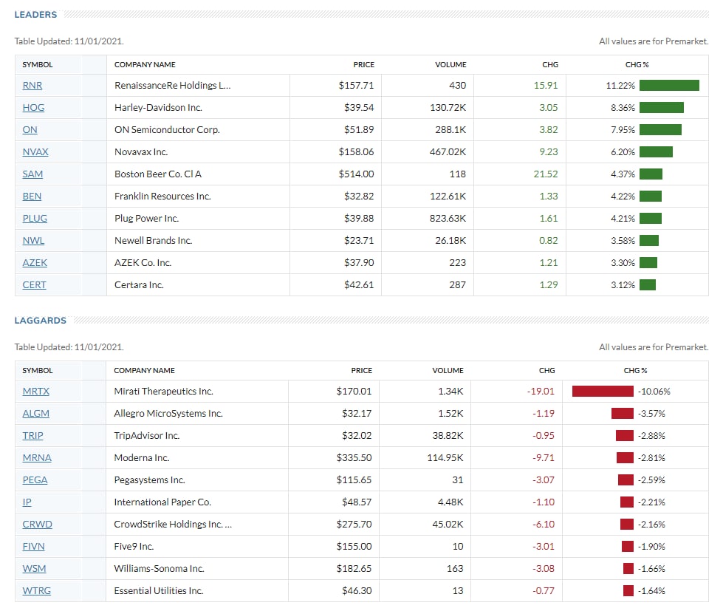Click the 130.72K volume for HOG
Image resolution: width=723 pixels, height=611 pixels.
click(x=448, y=107)
